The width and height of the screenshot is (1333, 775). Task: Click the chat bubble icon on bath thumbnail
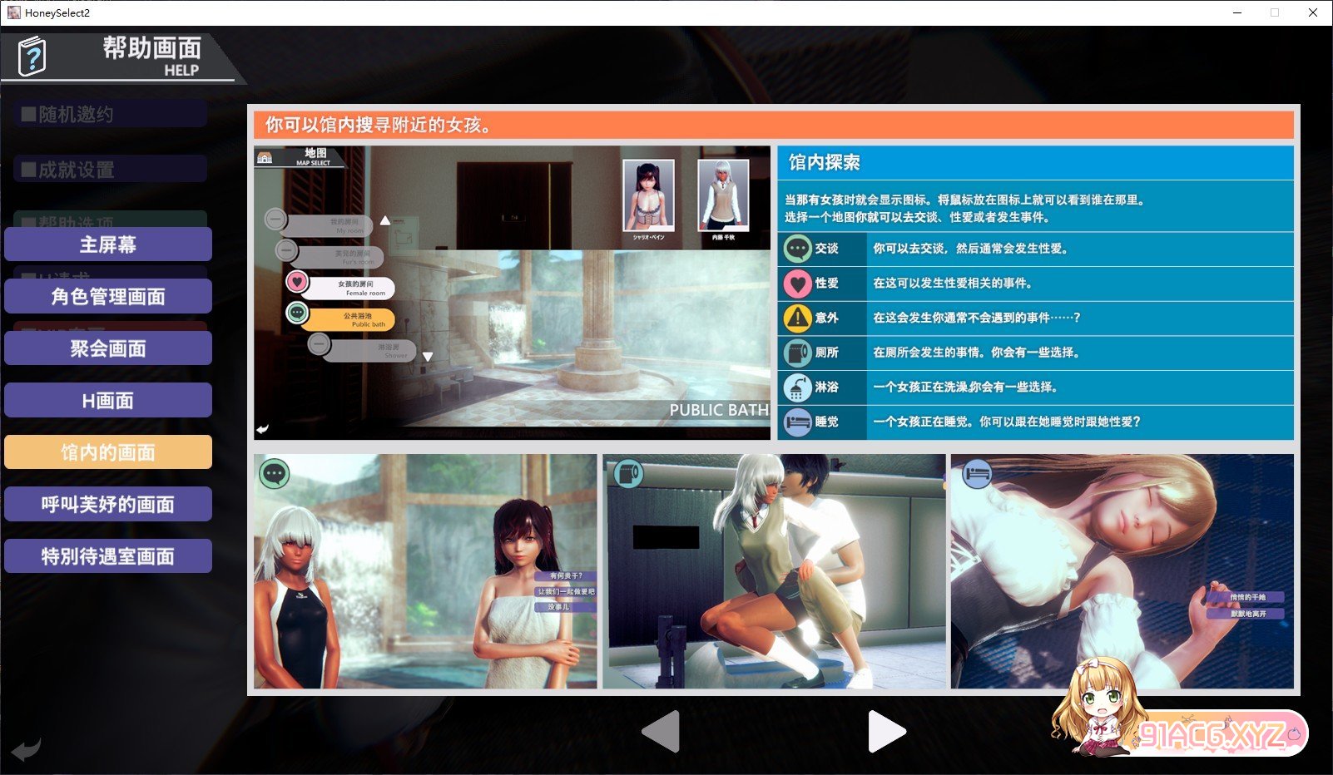point(275,474)
